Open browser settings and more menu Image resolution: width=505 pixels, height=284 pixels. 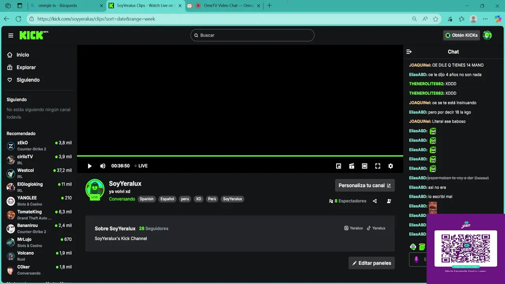485,19
